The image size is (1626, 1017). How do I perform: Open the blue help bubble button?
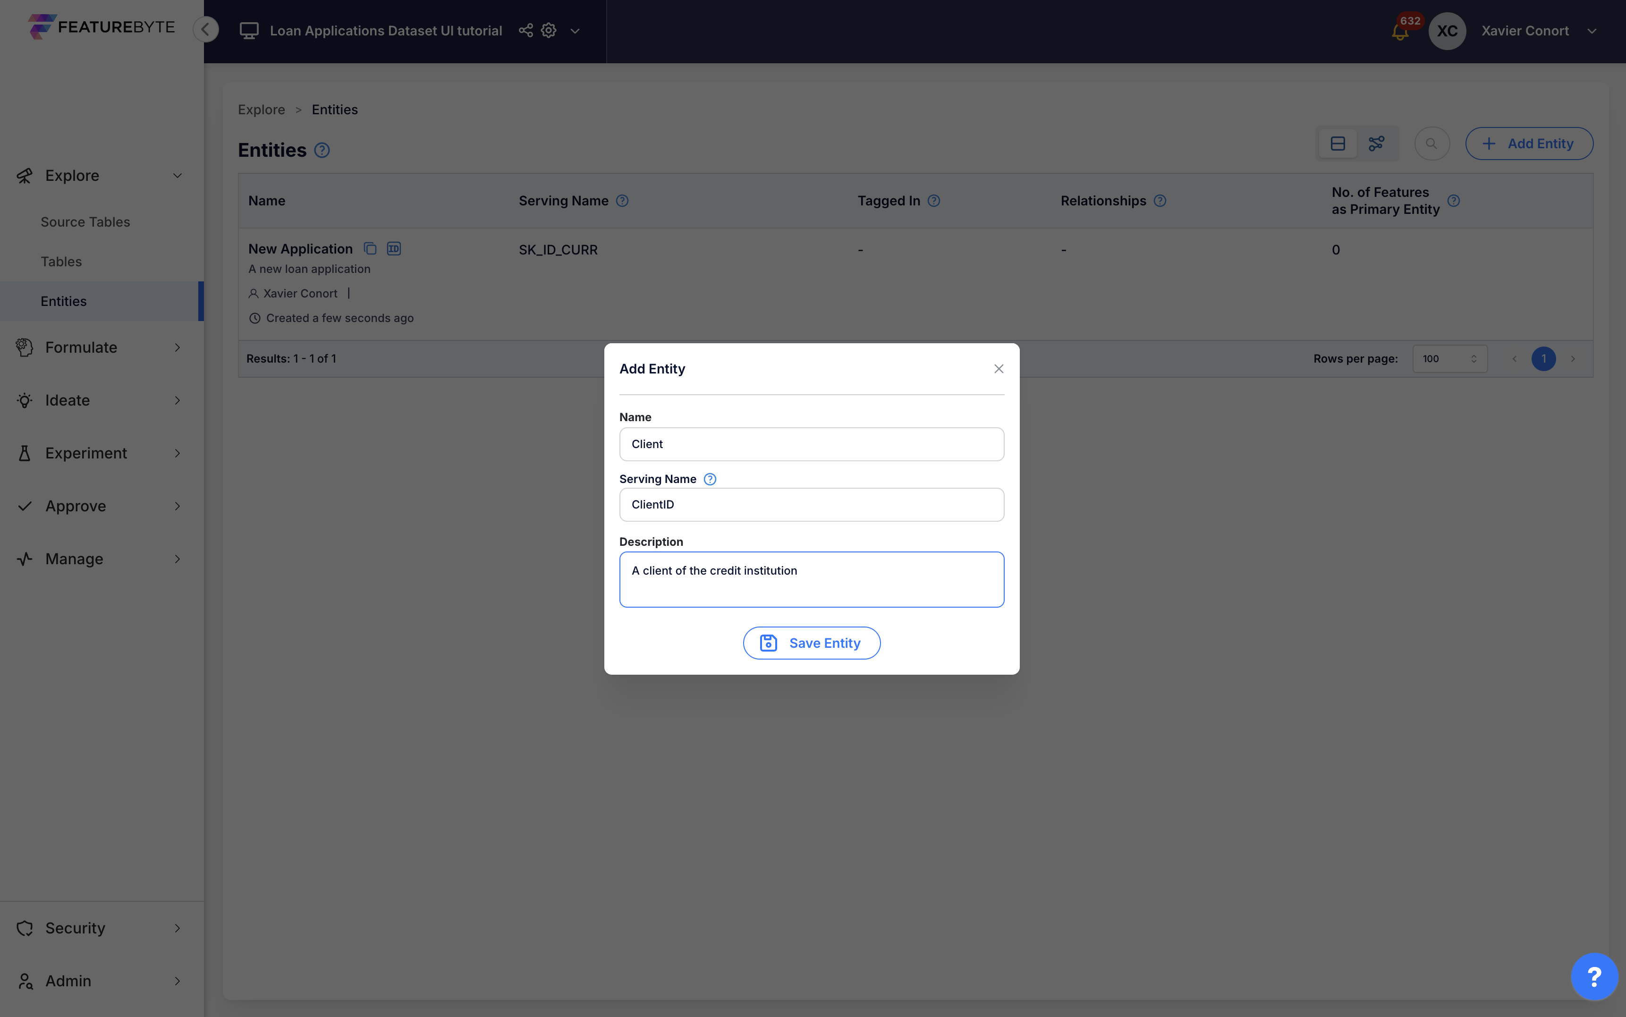tap(1594, 976)
